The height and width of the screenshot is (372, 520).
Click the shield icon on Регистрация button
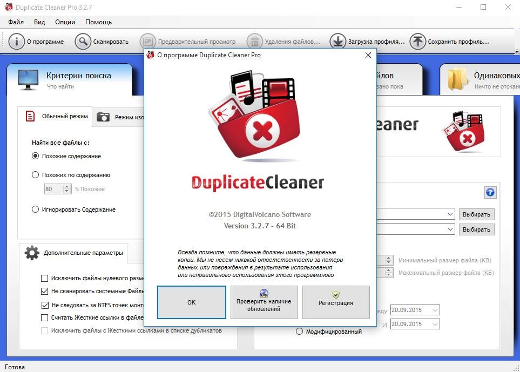click(336, 294)
